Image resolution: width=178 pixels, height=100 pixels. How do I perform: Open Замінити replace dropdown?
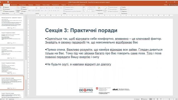tap(124, 9)
